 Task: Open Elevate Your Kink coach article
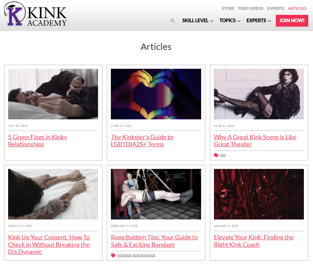coord(254,241)
